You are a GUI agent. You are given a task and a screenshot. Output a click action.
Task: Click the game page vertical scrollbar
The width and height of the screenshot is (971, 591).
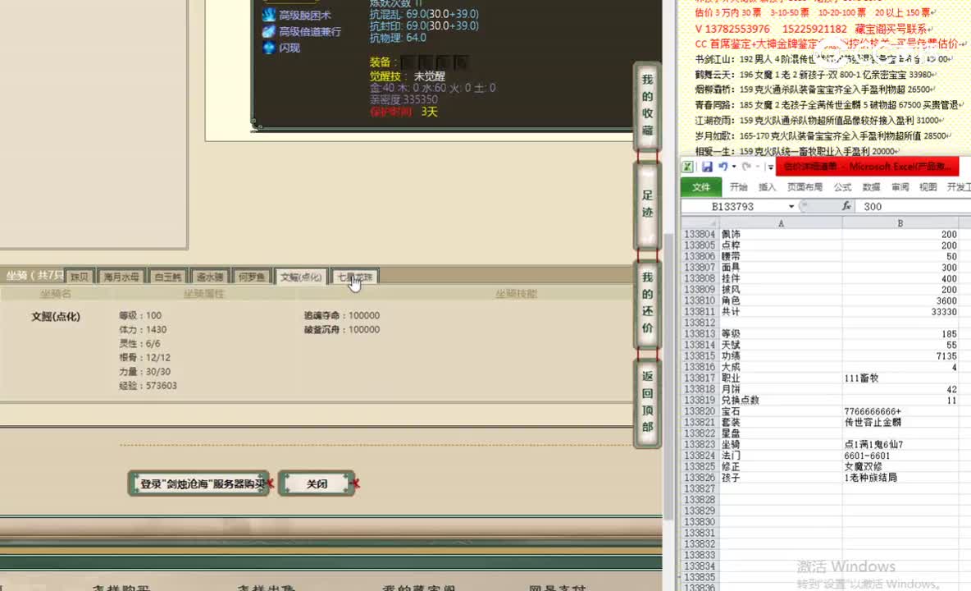coord(669,378)
